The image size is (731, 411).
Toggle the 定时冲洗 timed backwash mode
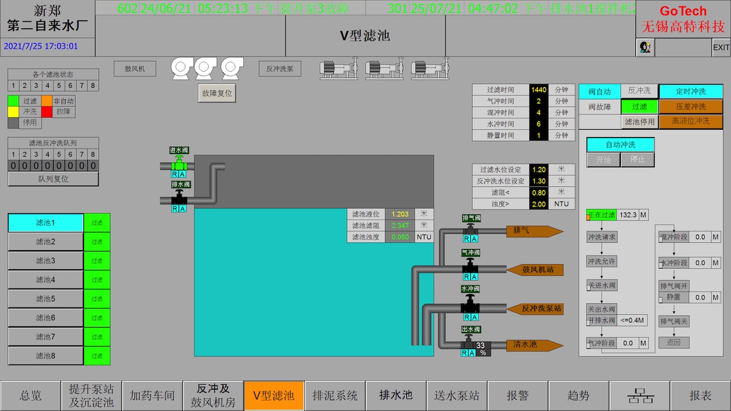pos(691,91)
